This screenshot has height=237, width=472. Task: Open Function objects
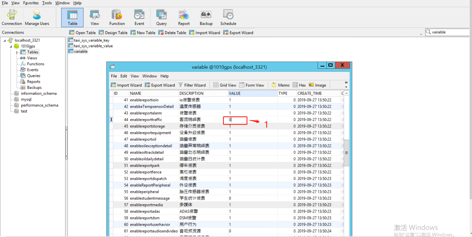click(x=117, y=18)
